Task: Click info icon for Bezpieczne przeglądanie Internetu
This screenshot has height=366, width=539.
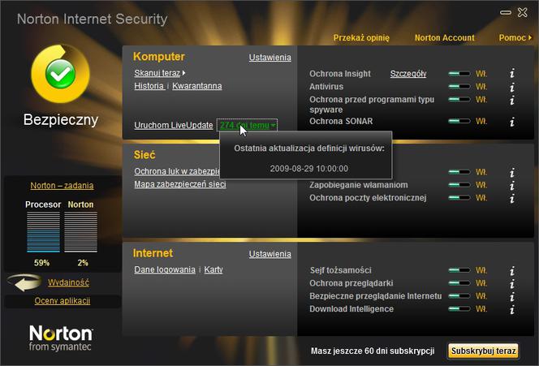Action: [x=512, y=296]
